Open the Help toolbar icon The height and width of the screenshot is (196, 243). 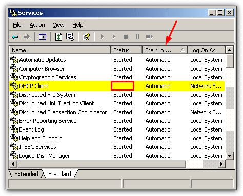86,37
